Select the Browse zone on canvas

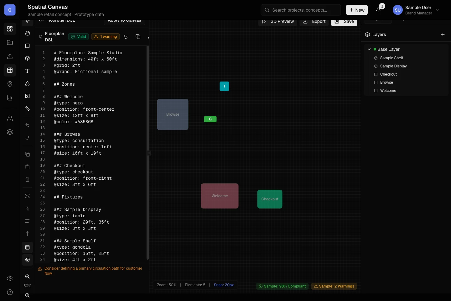click(x=173, y=114)
